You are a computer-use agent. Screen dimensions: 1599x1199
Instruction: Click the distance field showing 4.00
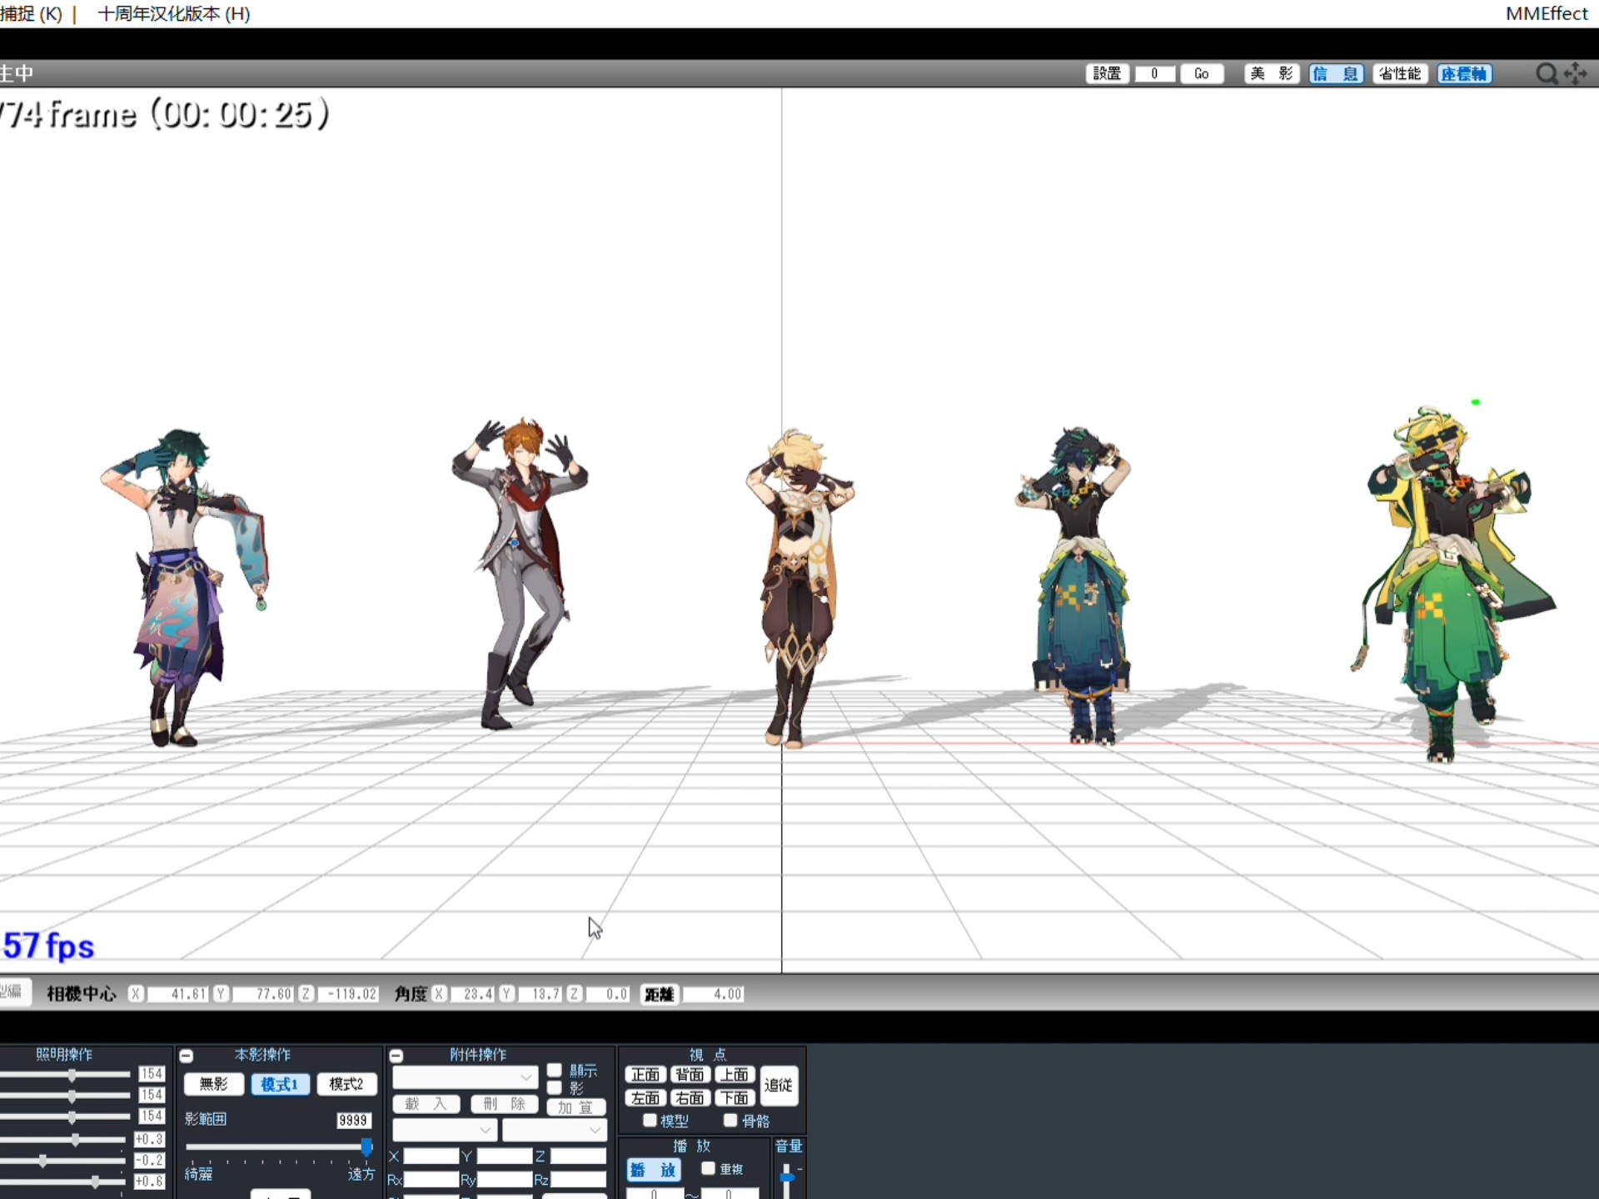pos(715,994)
